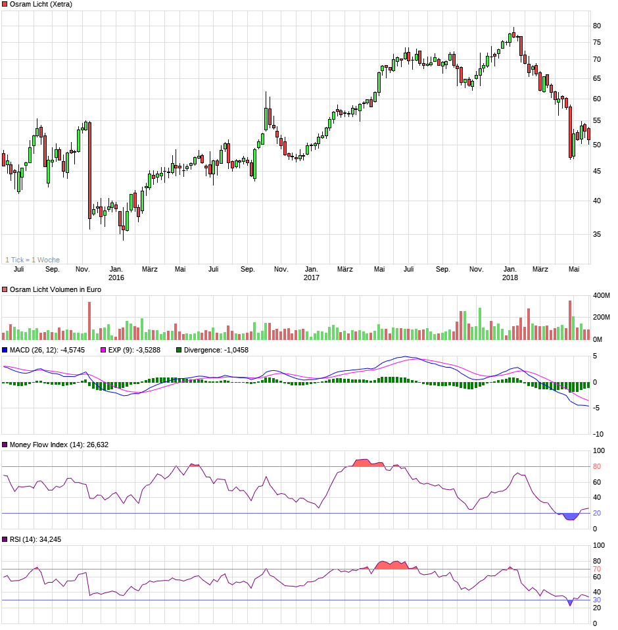Click the 'Nov.' label before Jan. 2018
The image size is (618, 630).
[476, 269]
